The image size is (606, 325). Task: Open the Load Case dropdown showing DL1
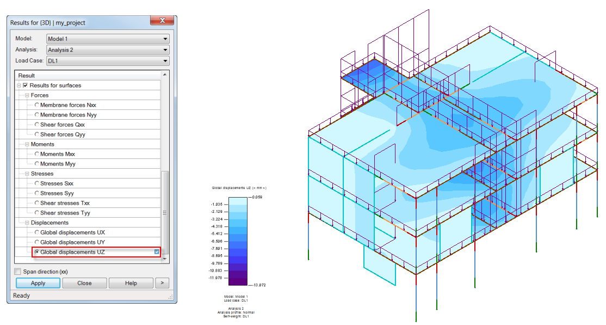(x=108, y=61)
